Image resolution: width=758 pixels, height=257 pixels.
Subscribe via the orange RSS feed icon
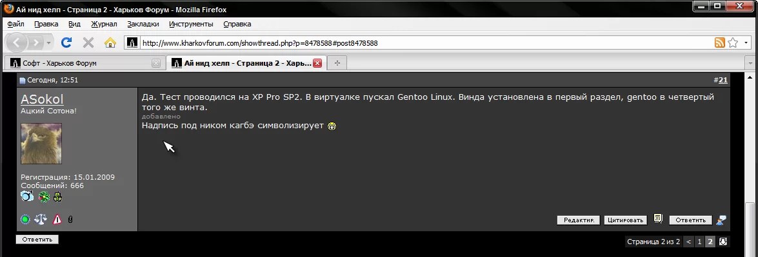click(720, 43)
